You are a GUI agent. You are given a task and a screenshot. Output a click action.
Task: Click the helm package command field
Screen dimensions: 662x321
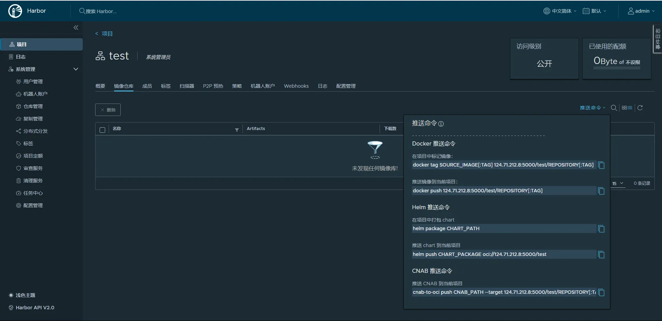(x=504, y=228)
